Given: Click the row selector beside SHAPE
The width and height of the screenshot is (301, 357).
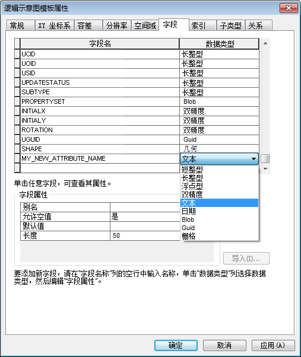Looking at the screenshot, I should [x=17, y=149].
